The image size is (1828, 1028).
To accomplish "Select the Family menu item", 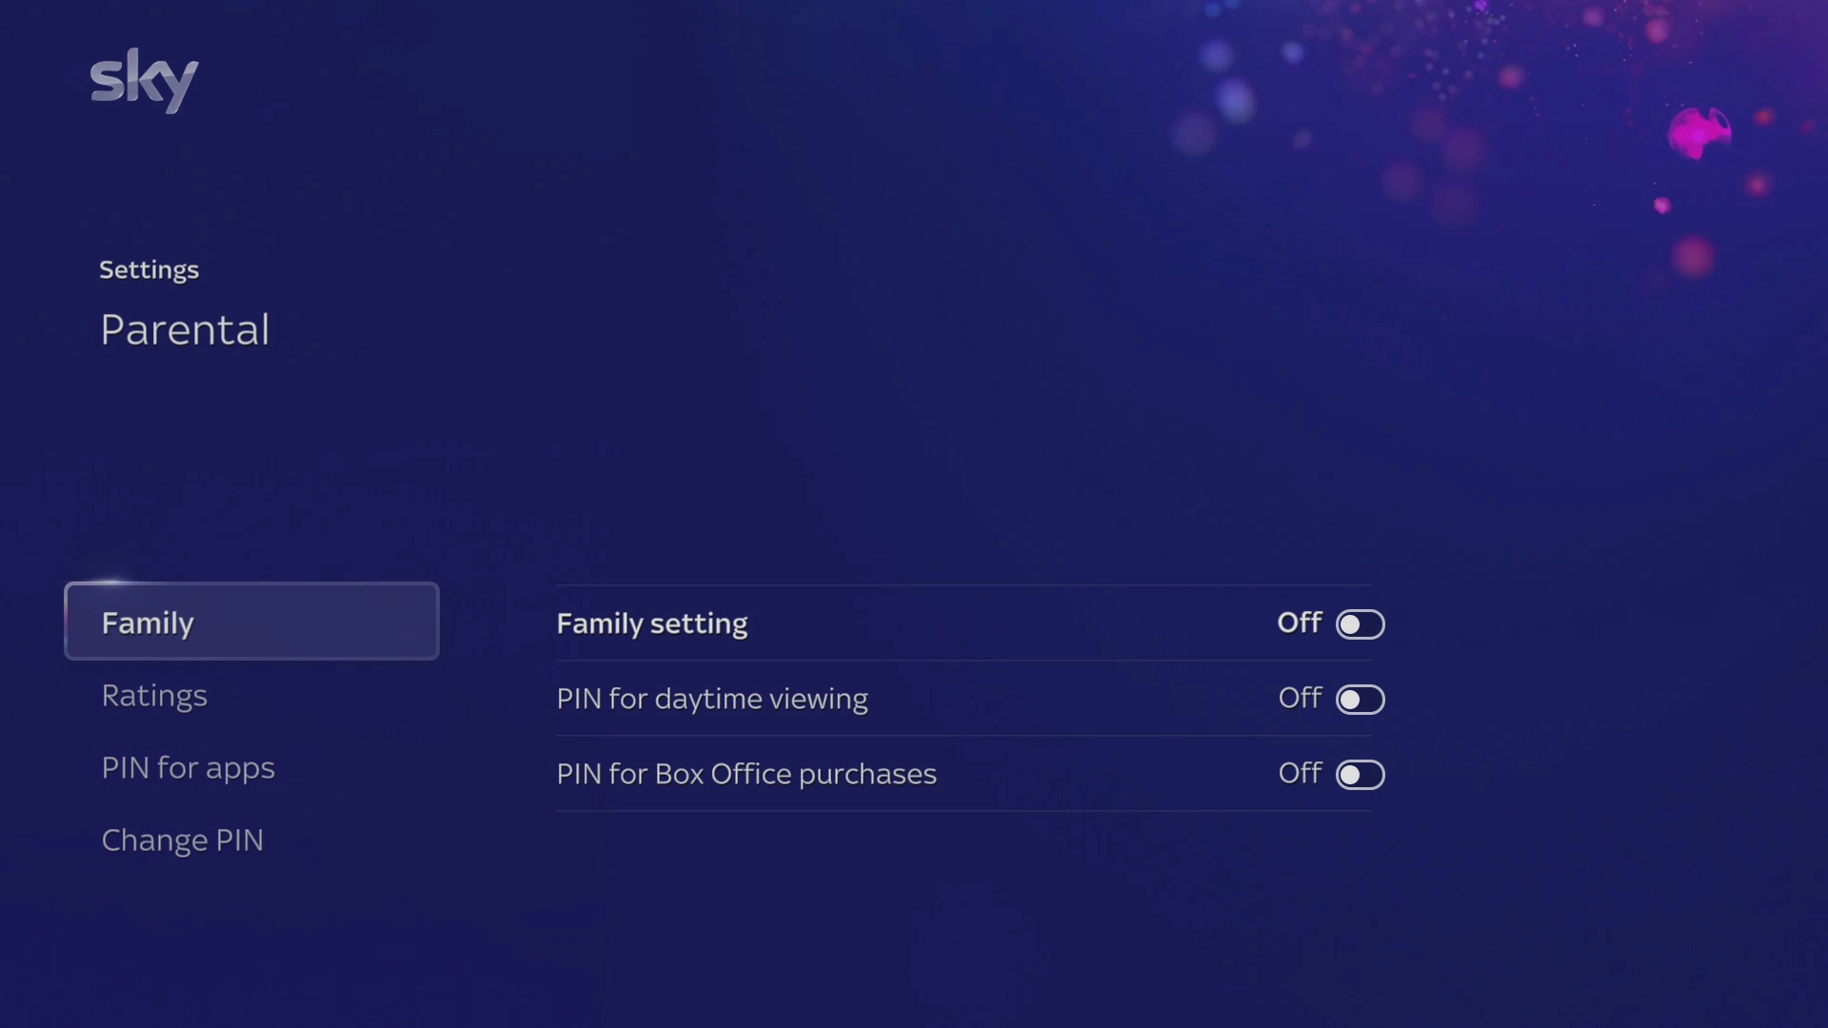I will [251, 622].
